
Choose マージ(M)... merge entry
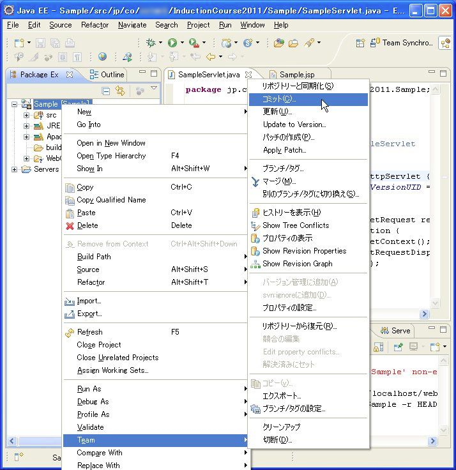pos(308,181)
